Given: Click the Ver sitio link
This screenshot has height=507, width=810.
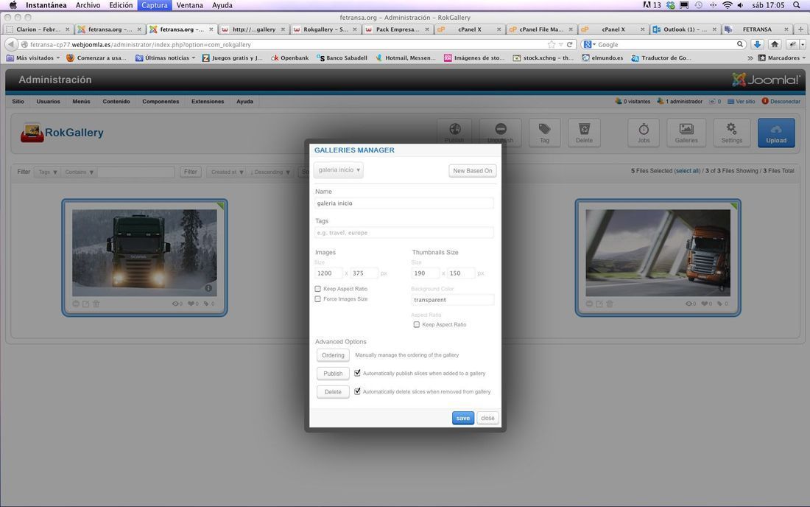Looking at the screenshot, I should [745, 101].
